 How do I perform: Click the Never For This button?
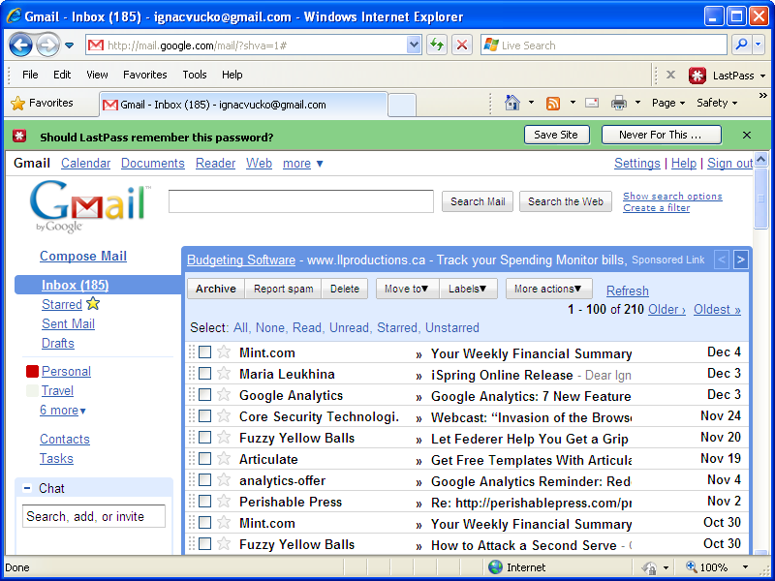661,135
